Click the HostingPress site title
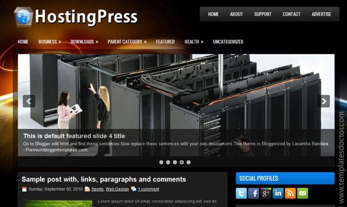This screenshot has width=347, height=207. (86, 17)
